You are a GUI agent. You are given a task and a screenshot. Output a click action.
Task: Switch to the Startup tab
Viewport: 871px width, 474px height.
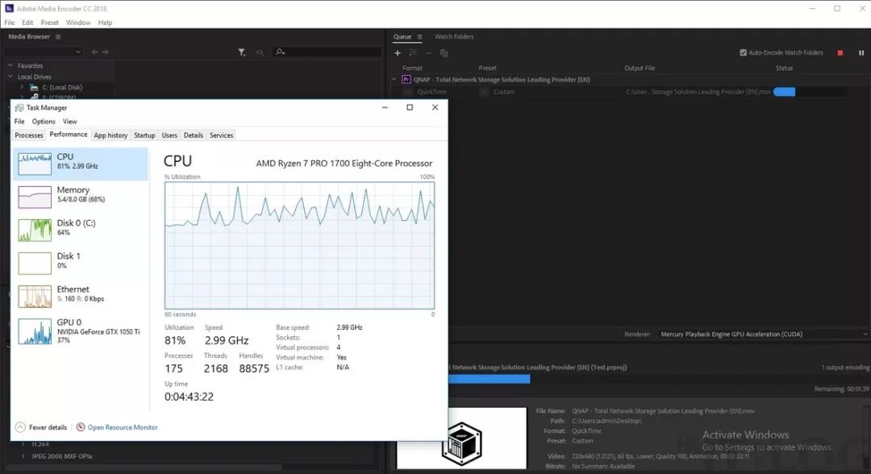pyautogui.click(x=144, y=135)
